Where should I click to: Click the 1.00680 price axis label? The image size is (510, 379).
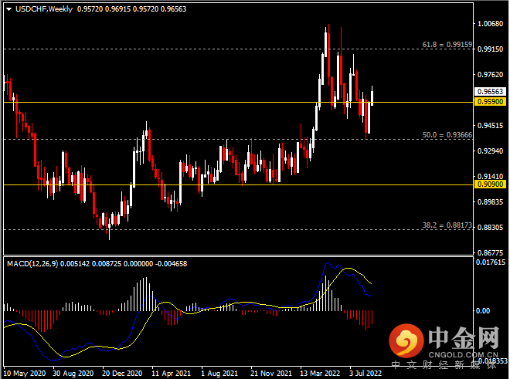[490, 24]
